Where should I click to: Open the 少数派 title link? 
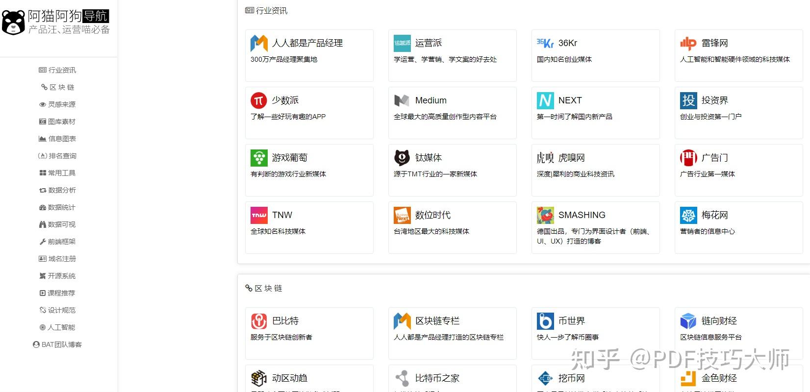[285, 100]
